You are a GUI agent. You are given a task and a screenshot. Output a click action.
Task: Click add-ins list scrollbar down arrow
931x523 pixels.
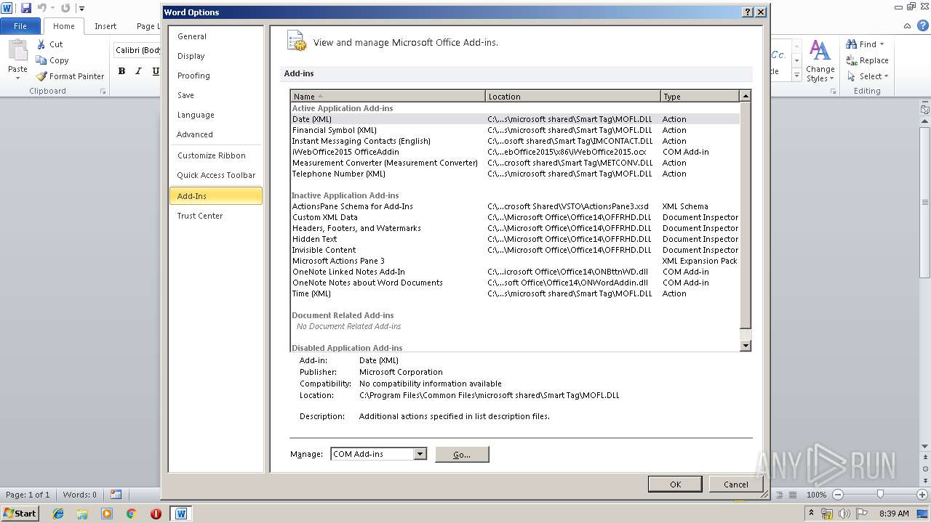(745, 346)
